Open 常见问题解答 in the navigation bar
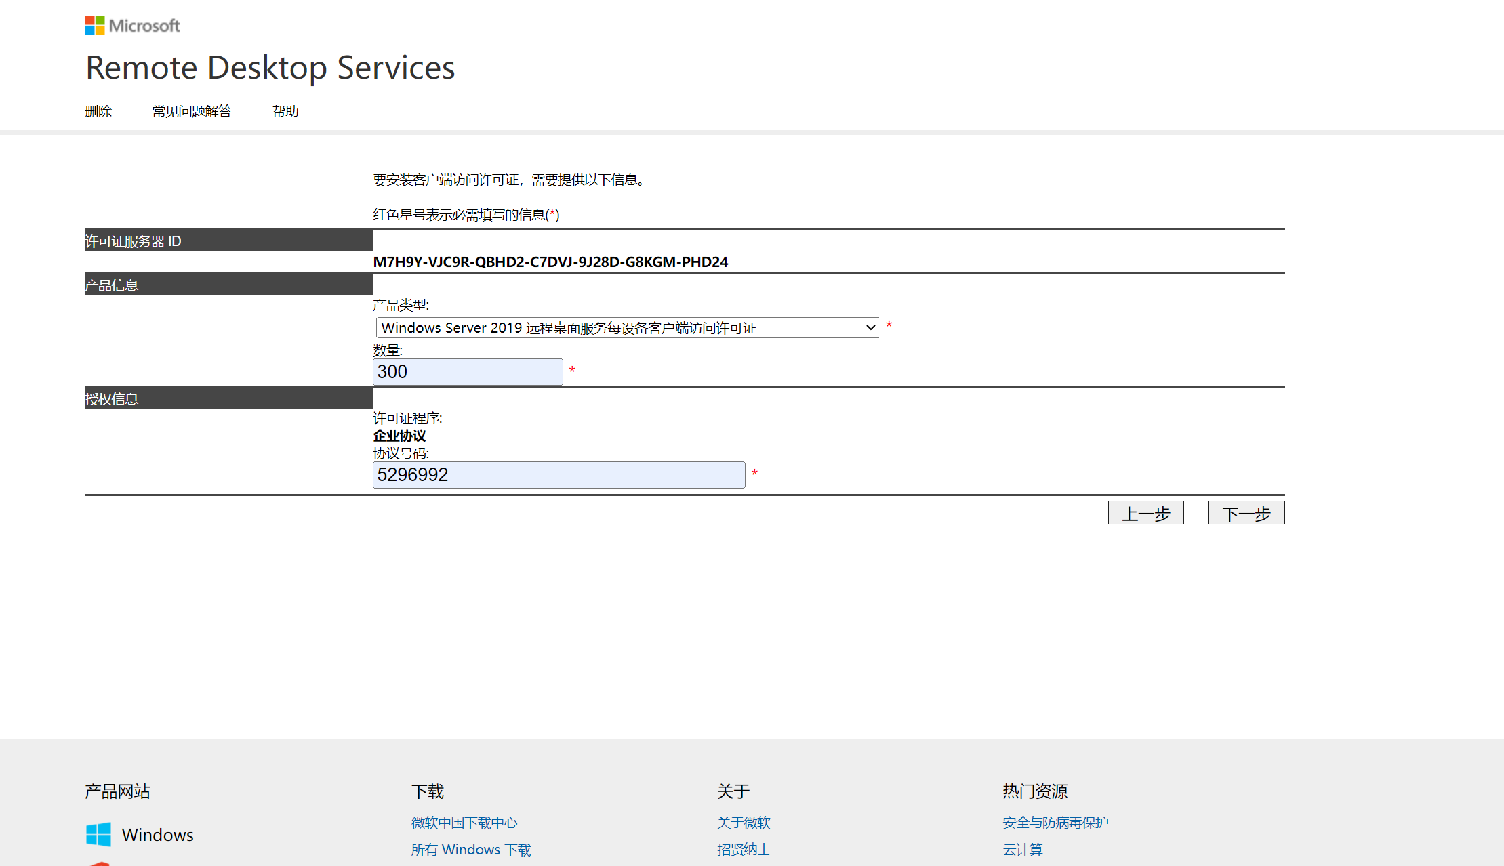Screen dimensions: 1504x866 192,111
